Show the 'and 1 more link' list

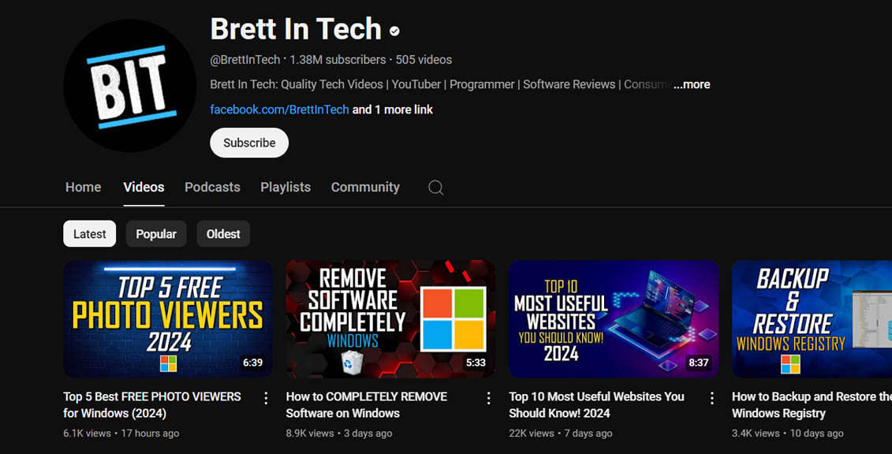[393, 110]
